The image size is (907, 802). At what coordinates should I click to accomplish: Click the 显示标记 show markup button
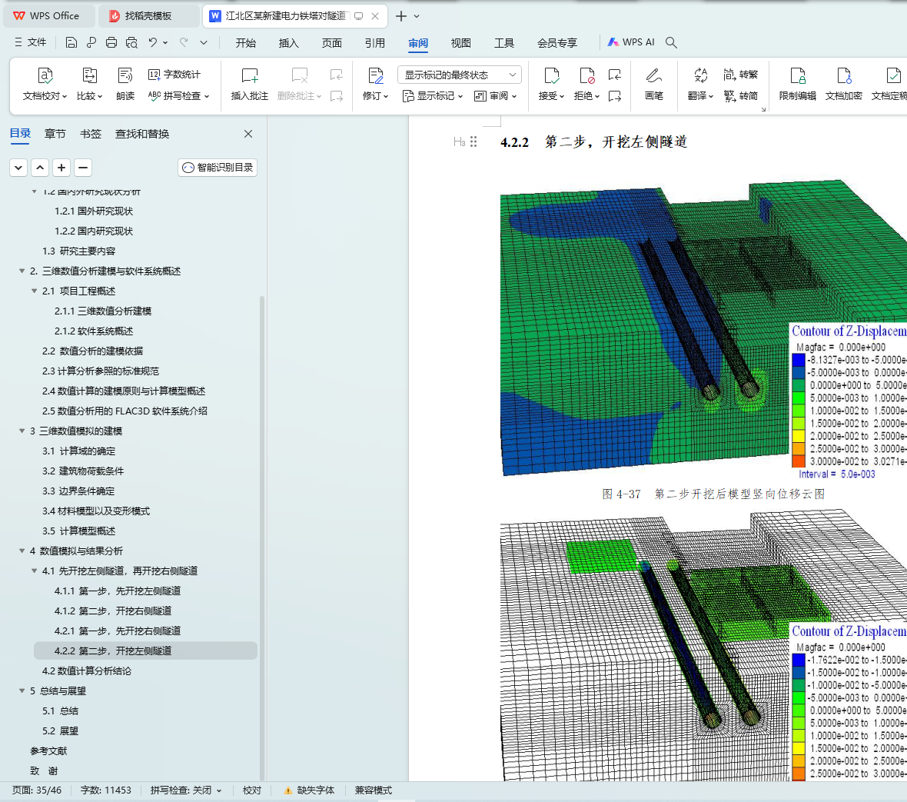click(433, 95)
